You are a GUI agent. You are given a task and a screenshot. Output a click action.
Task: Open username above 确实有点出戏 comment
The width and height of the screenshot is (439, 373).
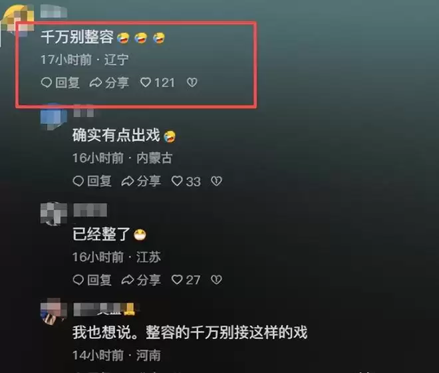tap(83, 112)
